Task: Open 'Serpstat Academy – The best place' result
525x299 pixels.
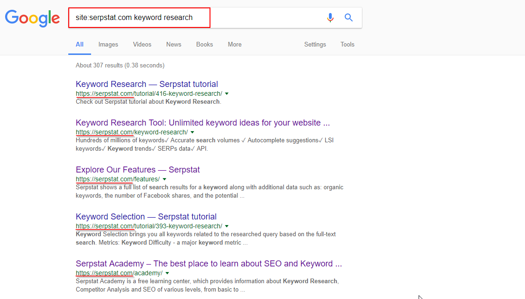Action: [x=209, y=264]
